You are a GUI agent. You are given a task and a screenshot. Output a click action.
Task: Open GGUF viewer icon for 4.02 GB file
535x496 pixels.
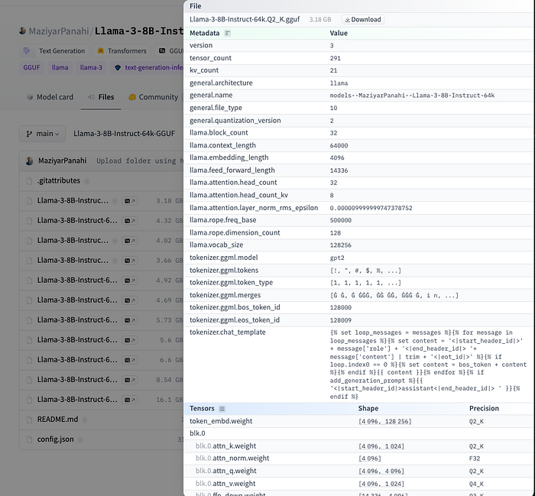click(x=130, y=241)
